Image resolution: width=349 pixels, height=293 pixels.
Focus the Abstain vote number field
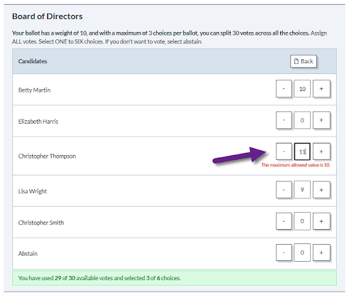click(302, 252)
